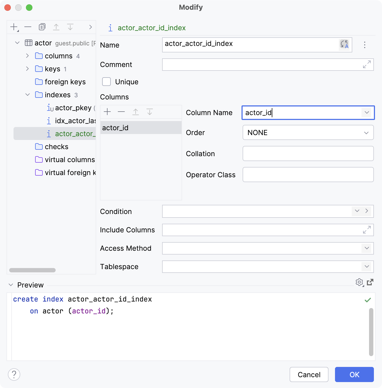
Task: Click the Move Down arrow icon in tree toolbar
Action: point(70,27)
